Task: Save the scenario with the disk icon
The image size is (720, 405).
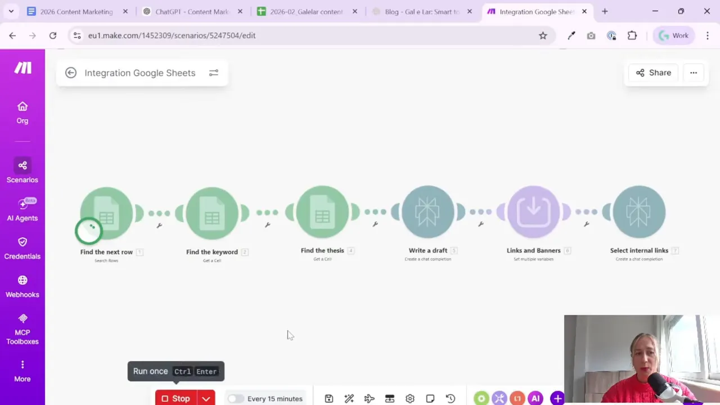Action: point(329,399)
